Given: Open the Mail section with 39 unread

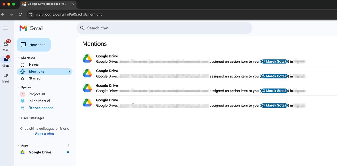Looking at the screenshot, I should pos(6,46).
